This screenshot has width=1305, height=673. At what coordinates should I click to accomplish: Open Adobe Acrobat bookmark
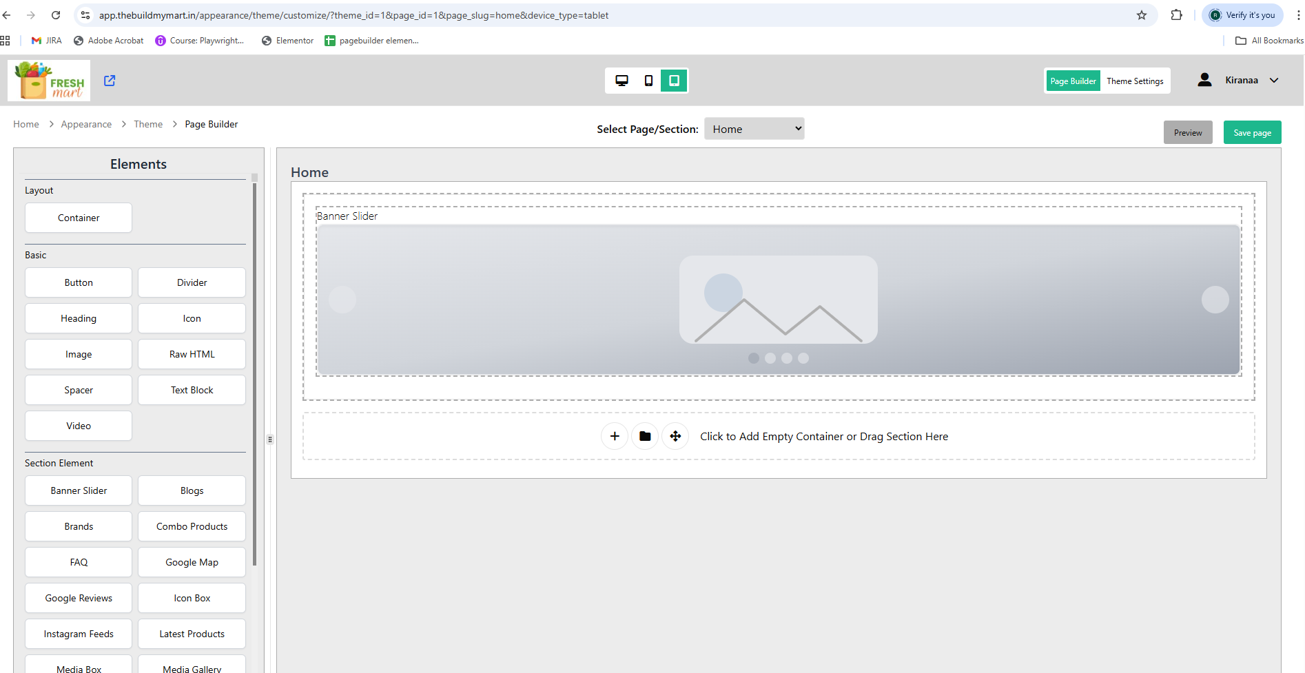(x=109, y=41)
